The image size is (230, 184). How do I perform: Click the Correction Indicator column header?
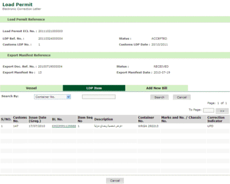coord(218,119)
